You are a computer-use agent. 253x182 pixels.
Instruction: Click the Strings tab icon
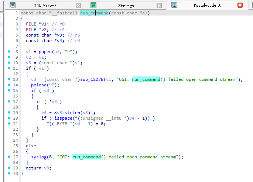pos(93,6)
